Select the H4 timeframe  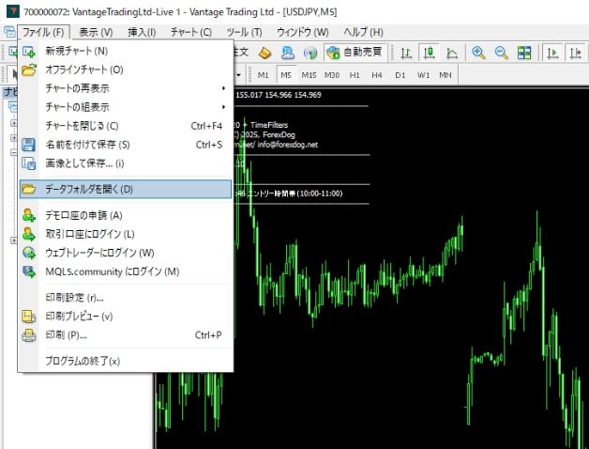[377, 75]
